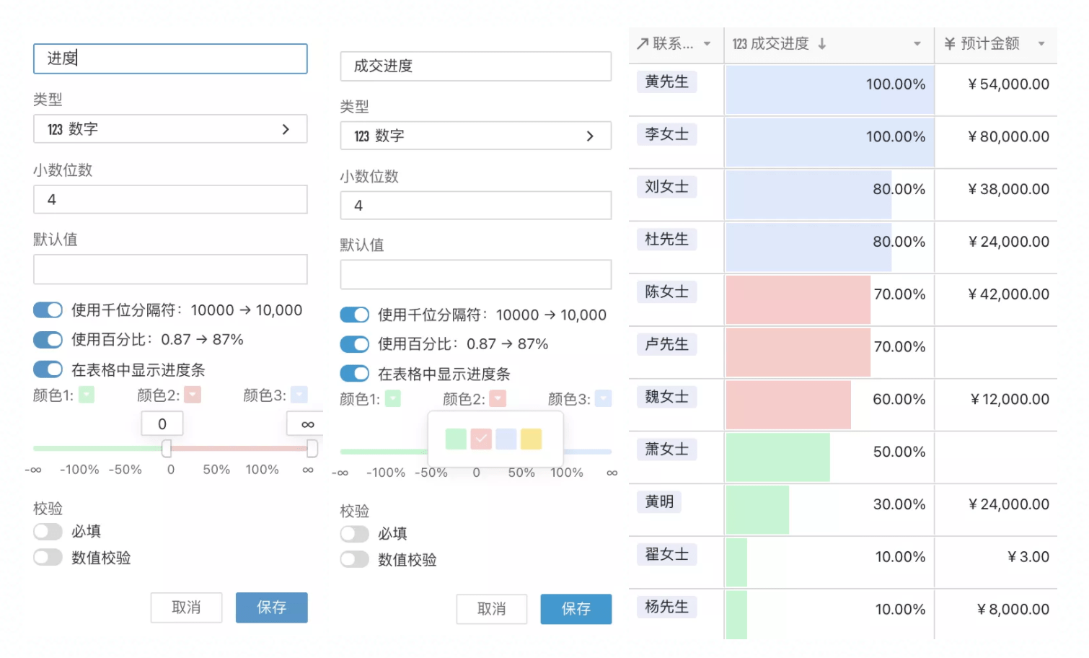Turn off percentage toggle in the 成交进度 panel
This screenshot has width=1089, height=658.
[354, 344]
